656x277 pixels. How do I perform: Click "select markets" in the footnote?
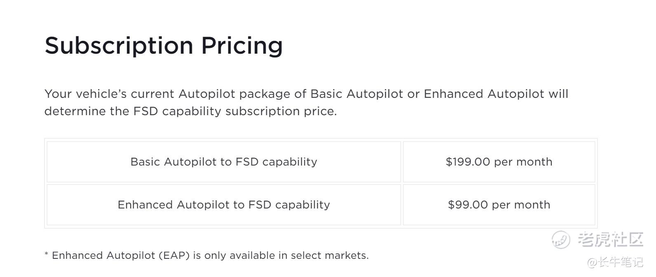[x=329, y=256]
